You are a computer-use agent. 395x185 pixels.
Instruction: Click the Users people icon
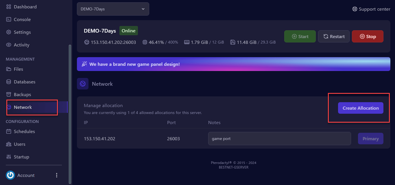(x=9, y=144)
